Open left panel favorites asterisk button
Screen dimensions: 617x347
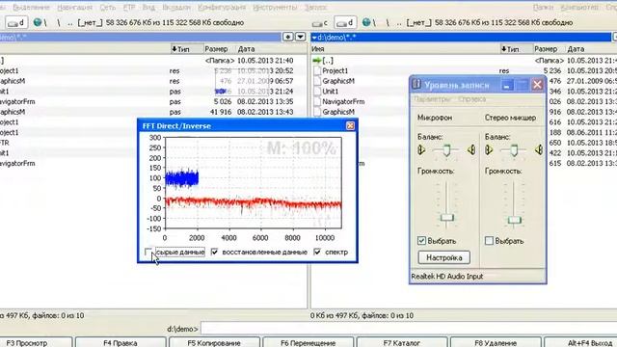pyautogui.click(x=288, y=37)
